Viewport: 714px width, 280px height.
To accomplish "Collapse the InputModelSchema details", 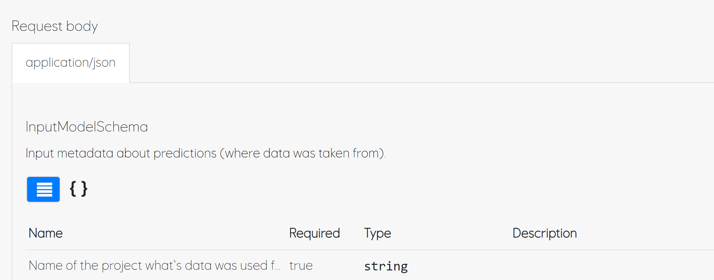I will point(87,127).
